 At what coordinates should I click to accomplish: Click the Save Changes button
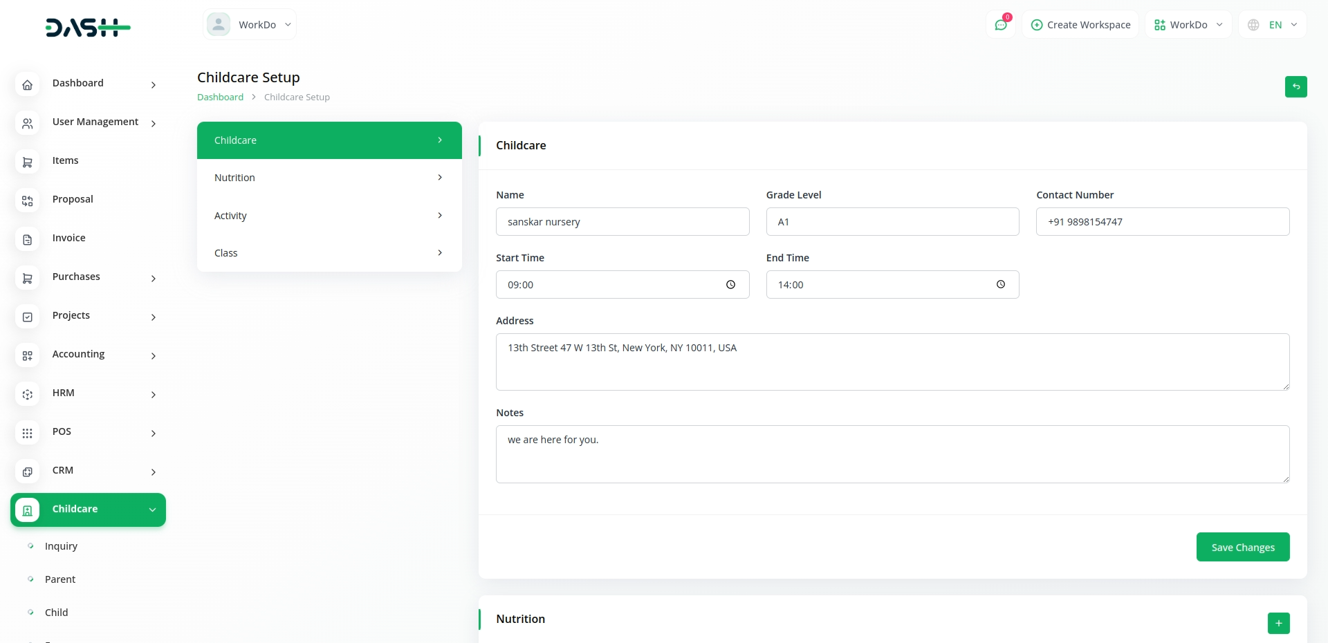1242,547
